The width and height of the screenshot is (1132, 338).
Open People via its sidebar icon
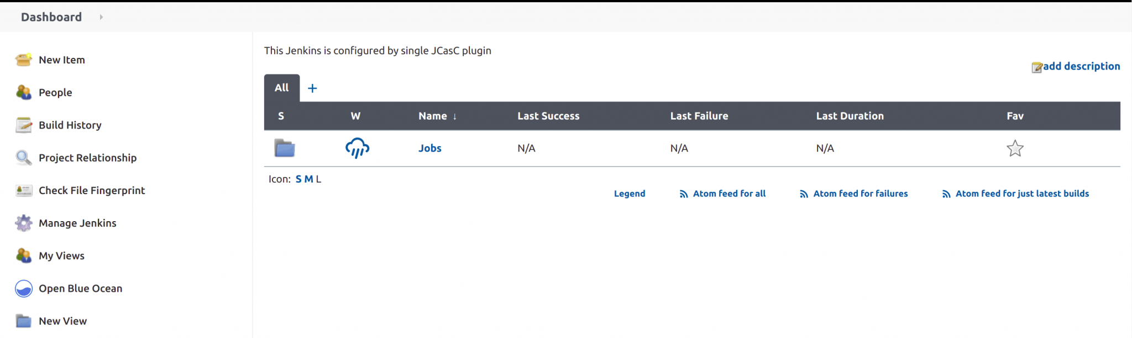pos(23,92)
